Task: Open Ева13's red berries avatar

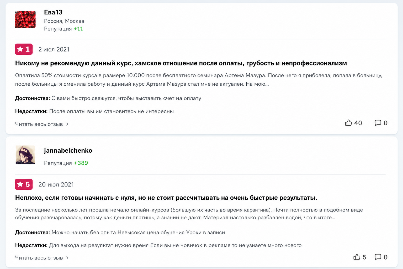Action: pos(25,19)
